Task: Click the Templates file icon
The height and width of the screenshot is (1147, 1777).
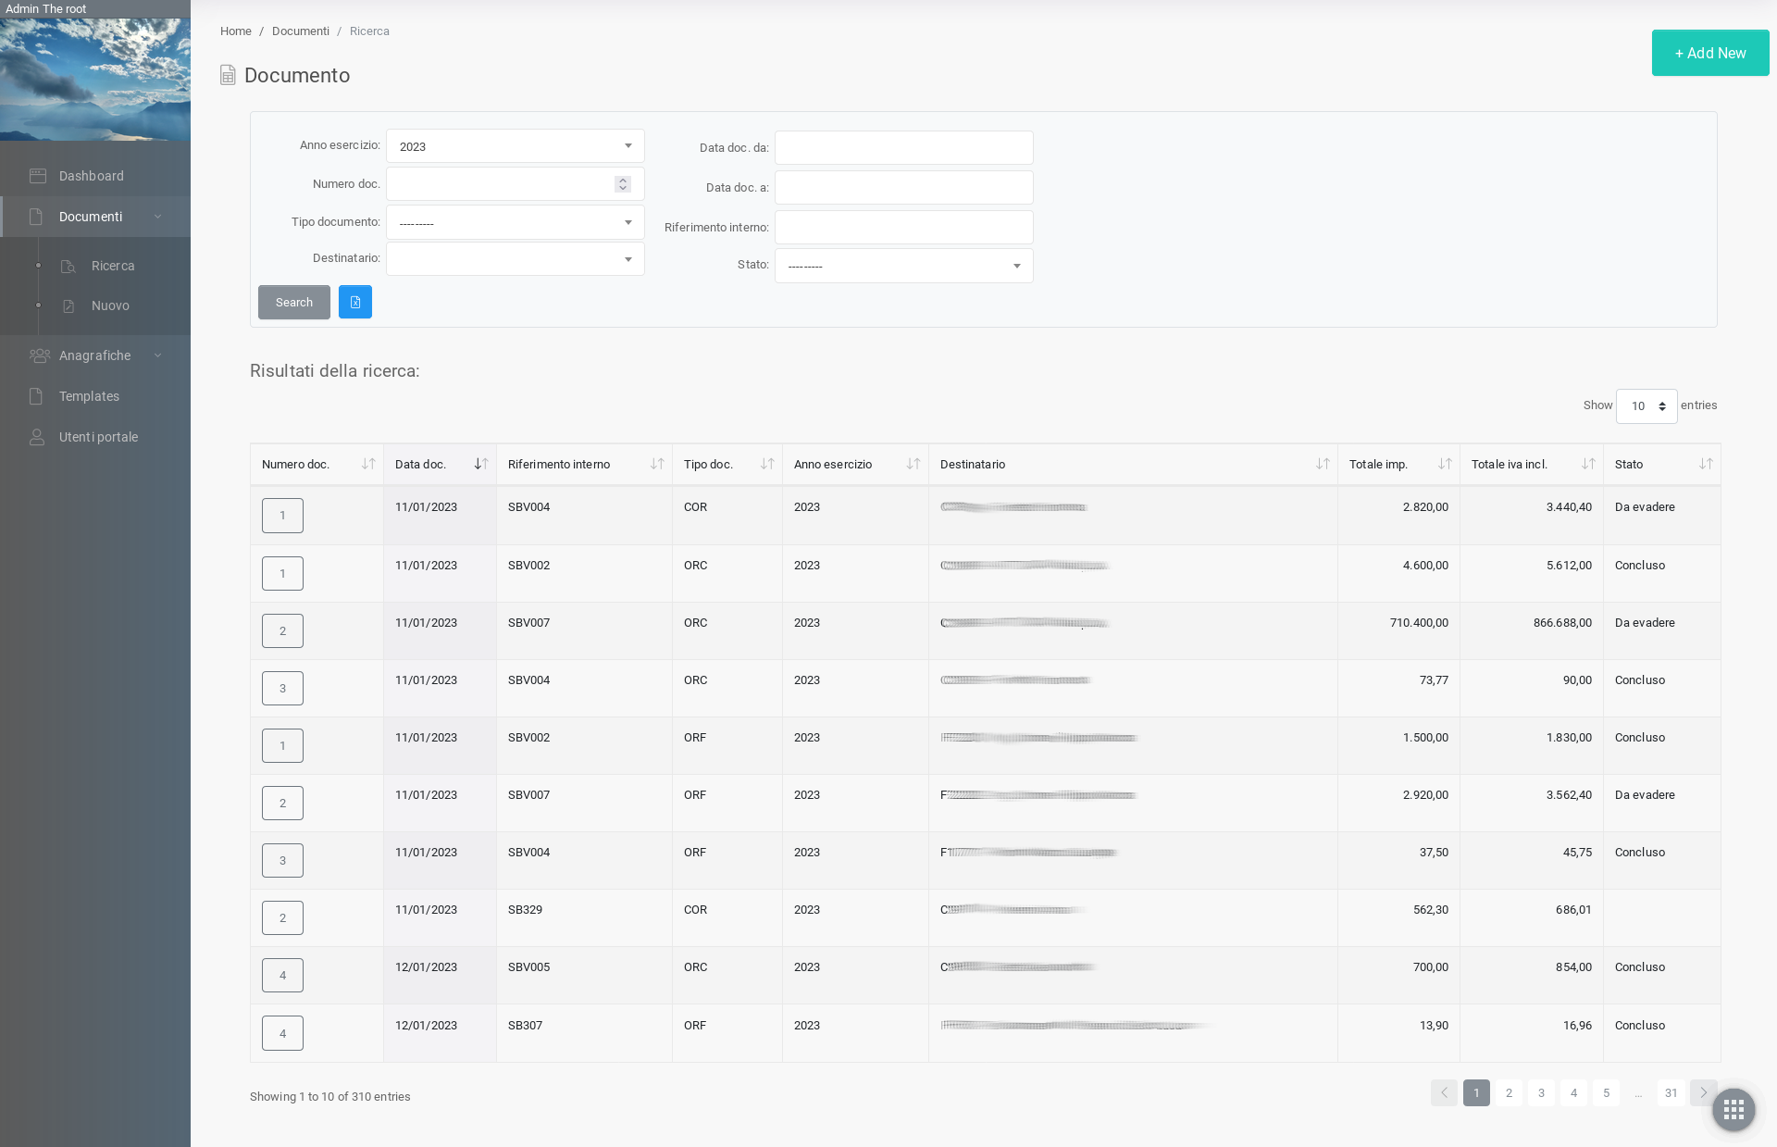Action: (x=36, y=396)
